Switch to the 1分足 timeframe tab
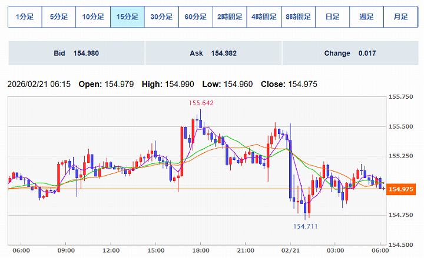The height and width of the screenshot is (258, 424). [25, 17]
